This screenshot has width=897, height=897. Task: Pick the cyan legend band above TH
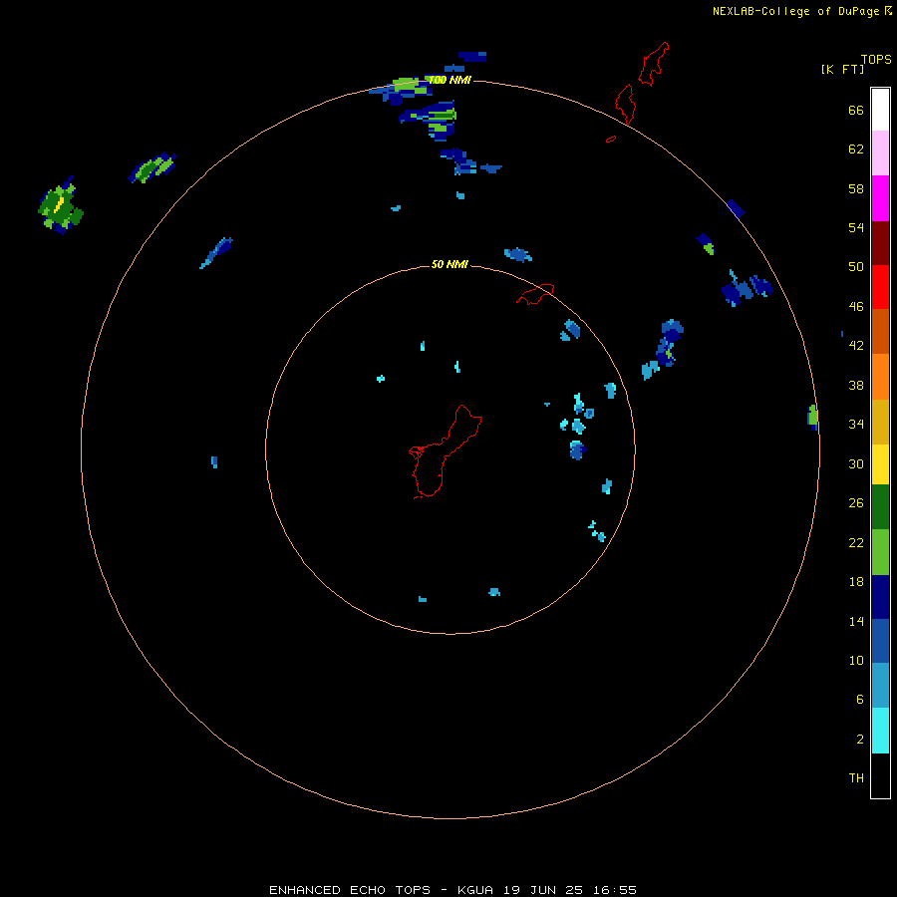point(880,731)
